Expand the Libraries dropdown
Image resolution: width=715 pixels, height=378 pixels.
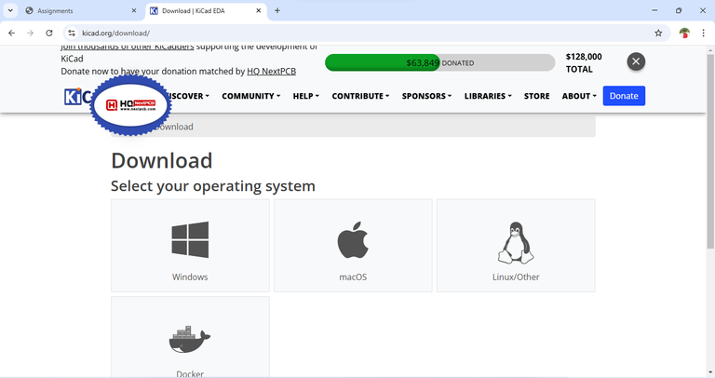click(488, 96)
